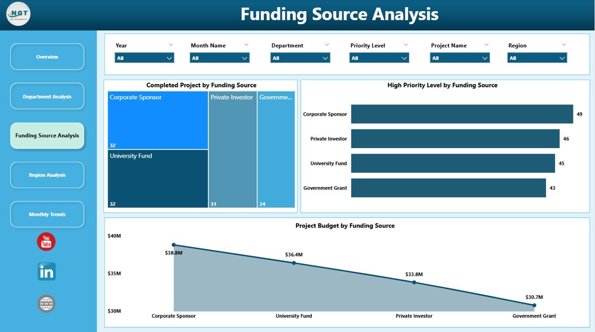Open the Department Analysis page

click(x=46, y=96)
